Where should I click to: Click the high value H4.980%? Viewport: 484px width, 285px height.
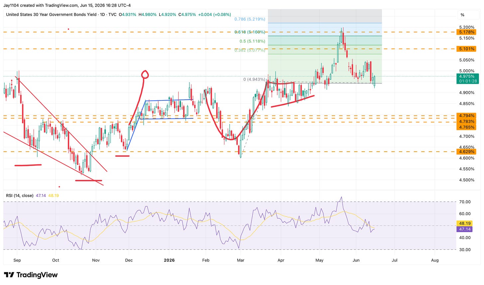point(148,15)
